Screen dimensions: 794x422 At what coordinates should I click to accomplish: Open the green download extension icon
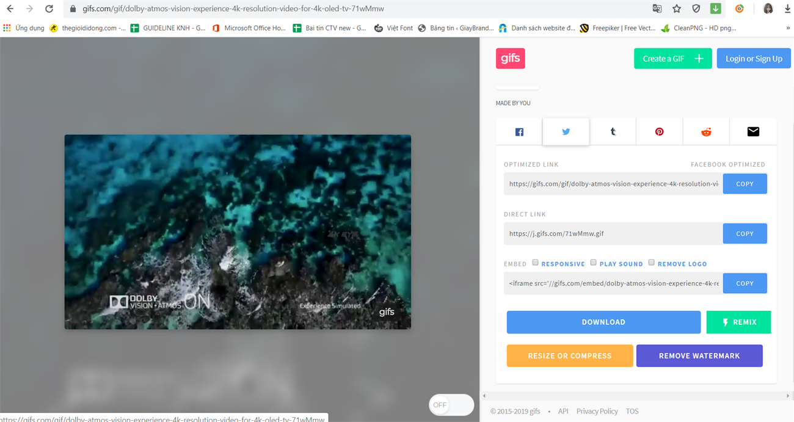[716, 9]
